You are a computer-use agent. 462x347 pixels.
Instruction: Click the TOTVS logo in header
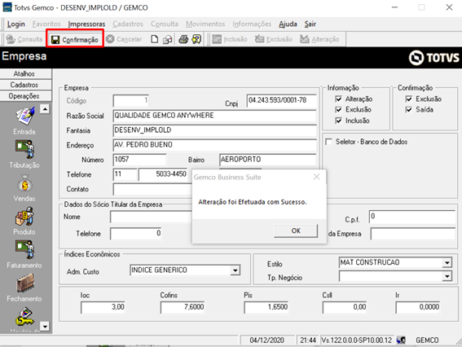433,58
